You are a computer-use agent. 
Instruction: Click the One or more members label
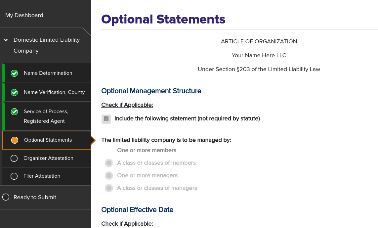click(147, 150)
